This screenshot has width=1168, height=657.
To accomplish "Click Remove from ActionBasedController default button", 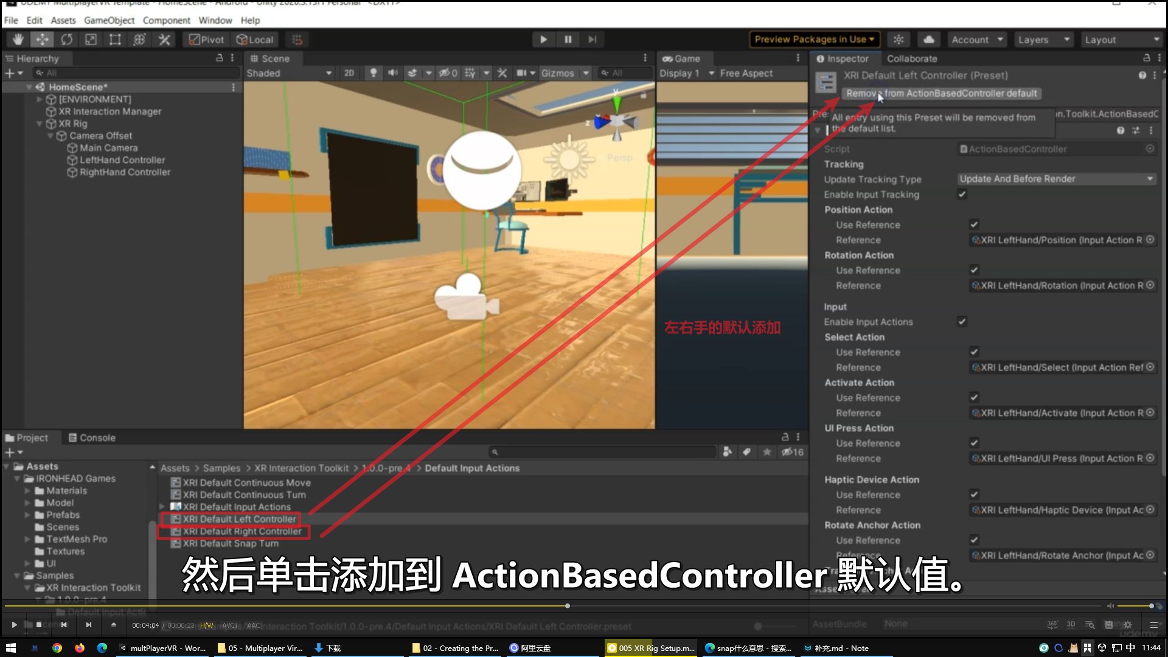I will 941,93.
